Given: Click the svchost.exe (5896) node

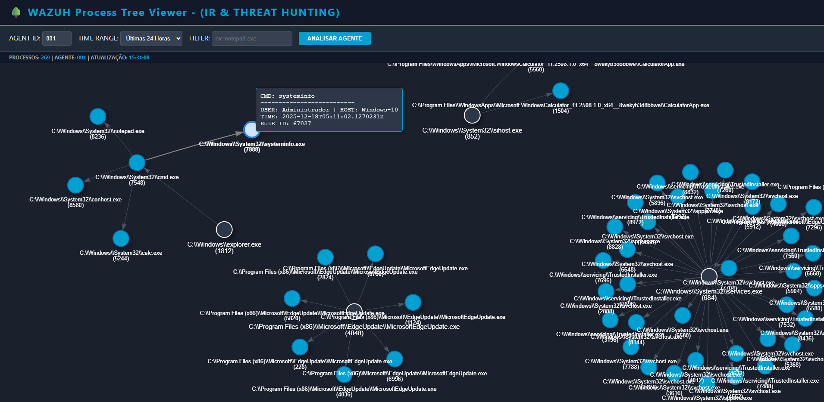Looking at the screenshot, I should 657,183.
